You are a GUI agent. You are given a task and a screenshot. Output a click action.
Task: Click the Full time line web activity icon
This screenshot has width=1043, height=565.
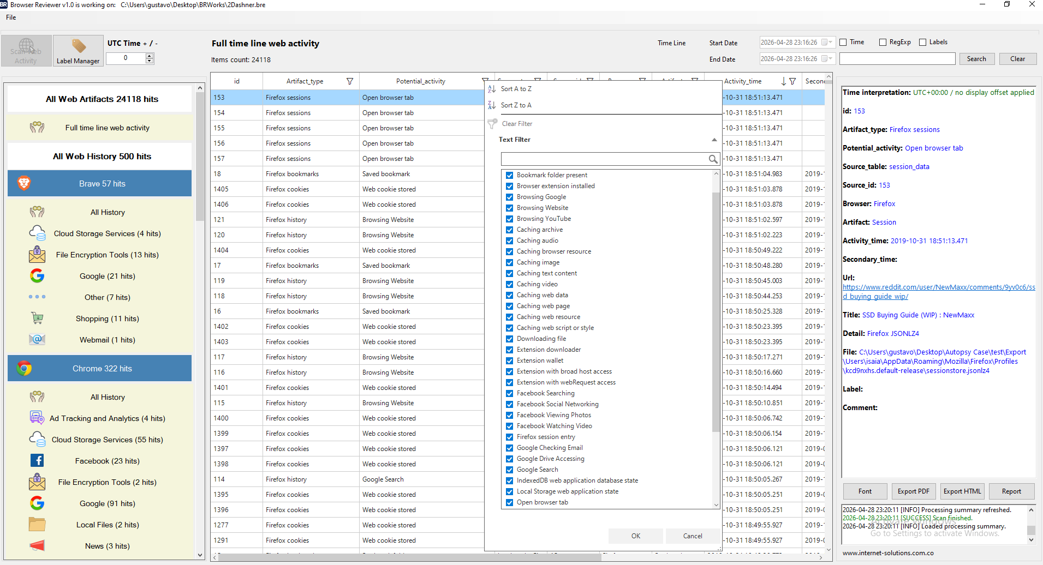coord(37,128)
